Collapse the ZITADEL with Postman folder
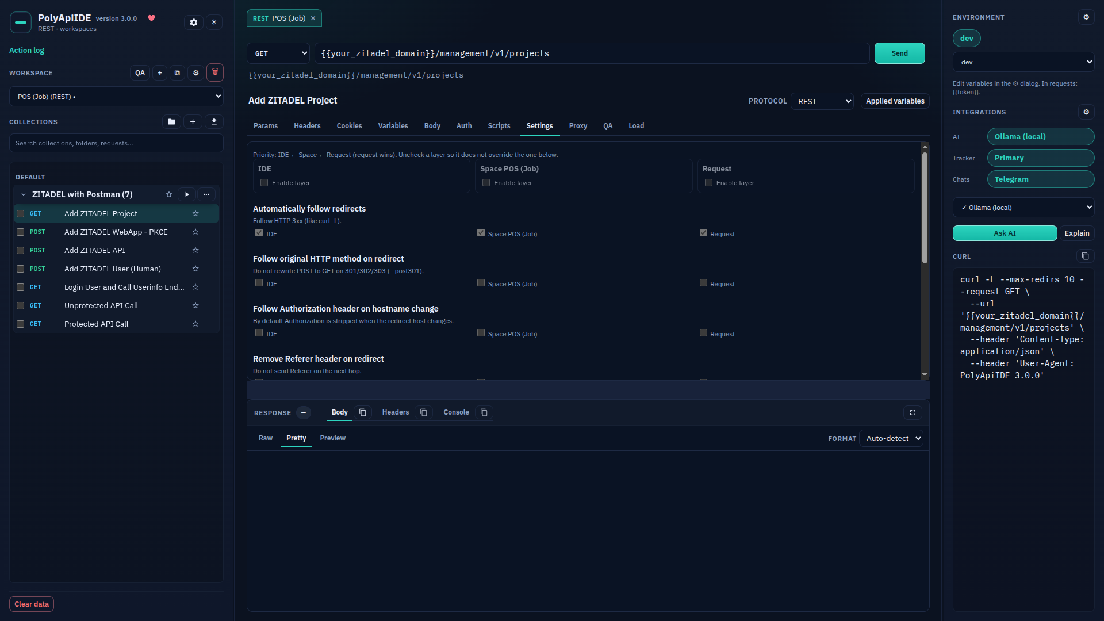 click(x=24, y=194)
